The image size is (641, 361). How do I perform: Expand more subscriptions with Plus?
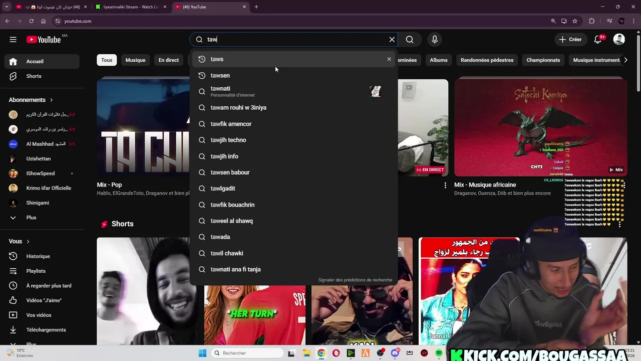pyautogui.click(x=42, y=218)
